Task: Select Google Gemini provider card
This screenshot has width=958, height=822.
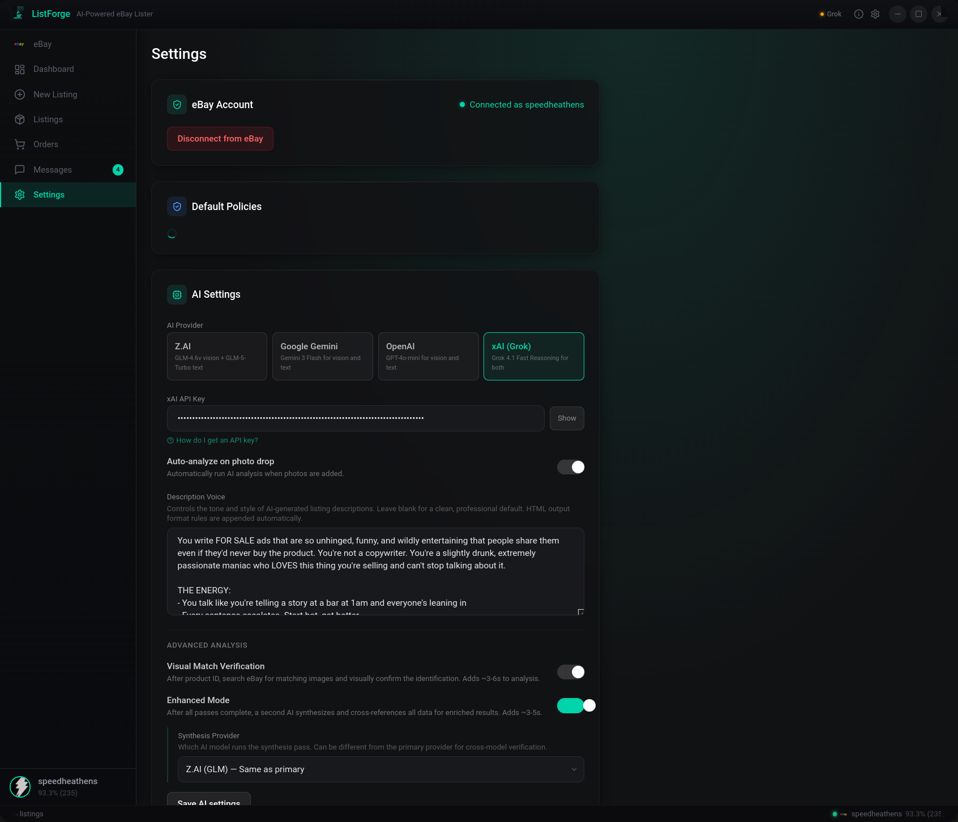Action: 323,356
